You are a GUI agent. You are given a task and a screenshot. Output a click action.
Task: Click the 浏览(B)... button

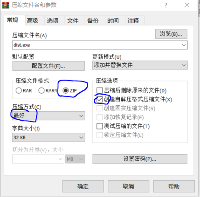171,34
